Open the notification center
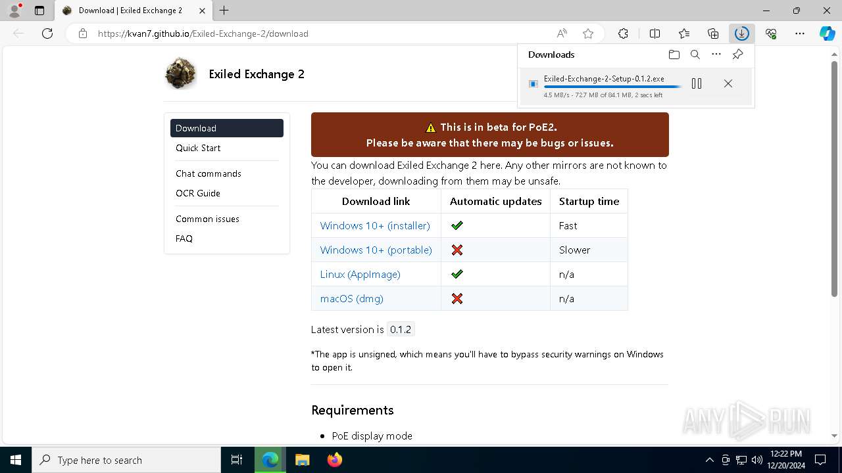Image resolution: width=842 pixels, height=473 pixels. click(820, 460)
